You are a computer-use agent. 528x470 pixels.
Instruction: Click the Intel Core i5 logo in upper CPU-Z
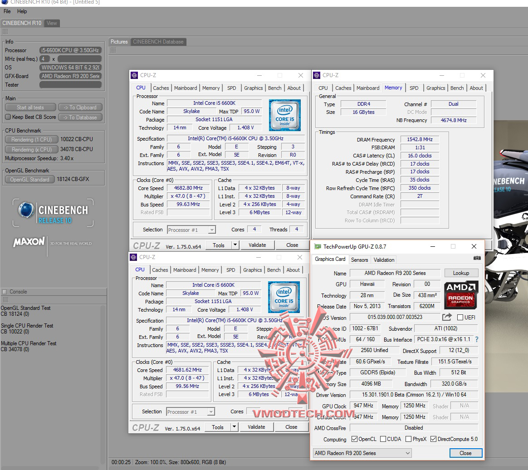tap(284, 115)
